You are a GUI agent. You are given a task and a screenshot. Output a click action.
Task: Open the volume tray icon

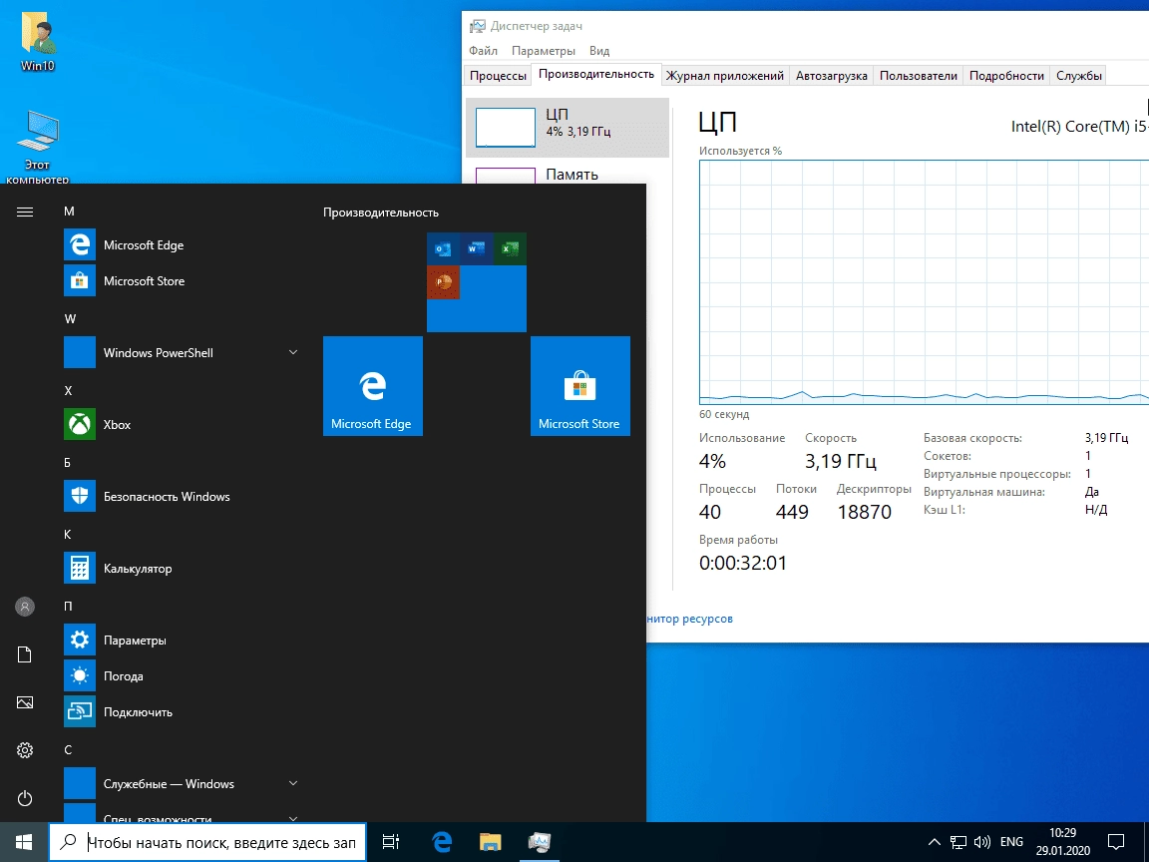(x=981, y=841)
